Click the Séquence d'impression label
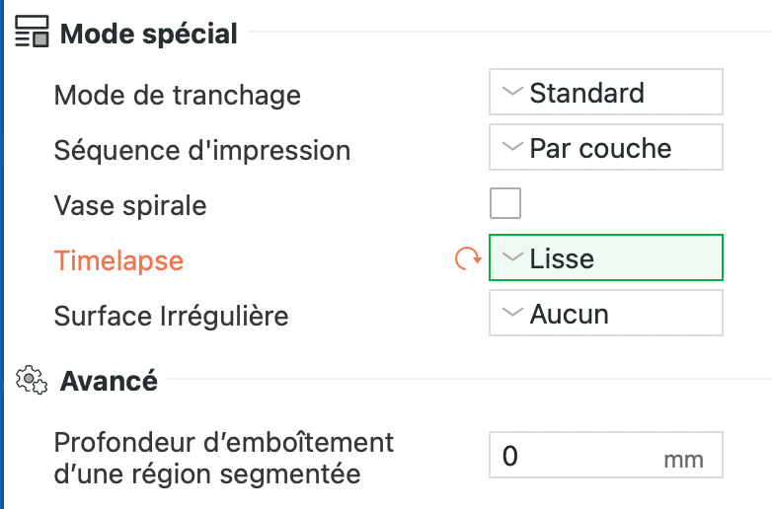The height and width of the screenshot is (509, 772). [x=201, y=151]
